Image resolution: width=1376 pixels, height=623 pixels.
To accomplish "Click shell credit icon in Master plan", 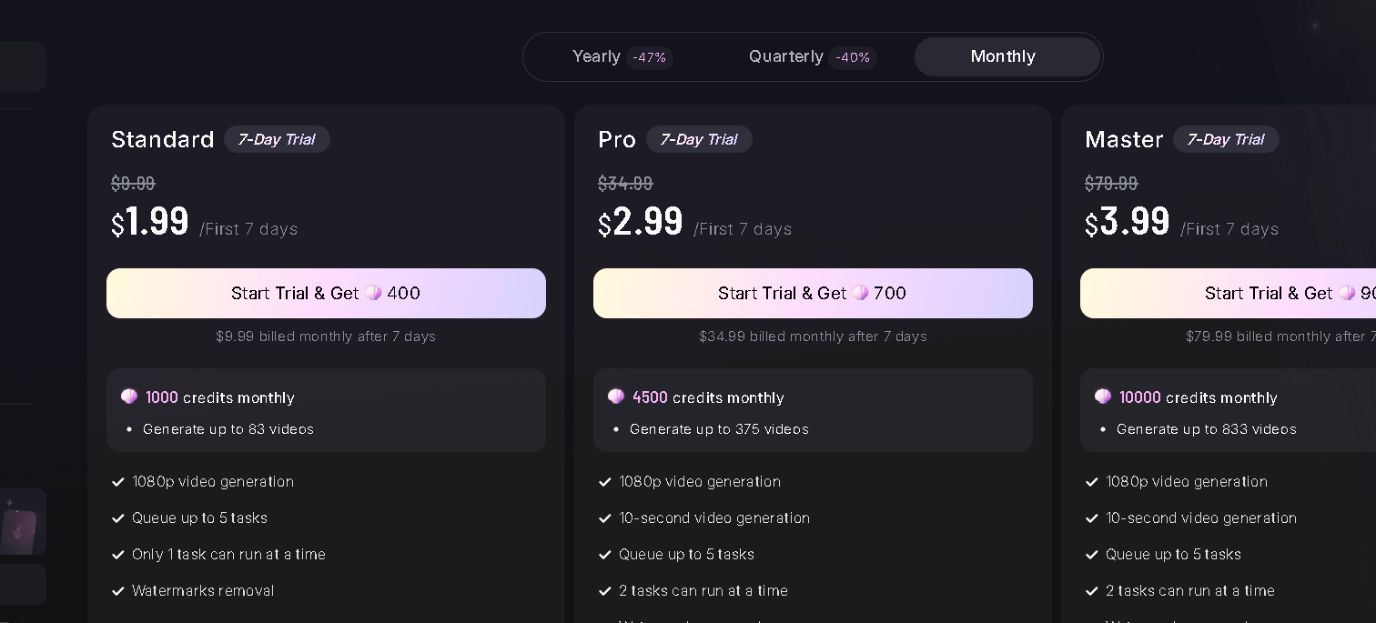I will click(x=1103, y=397).
